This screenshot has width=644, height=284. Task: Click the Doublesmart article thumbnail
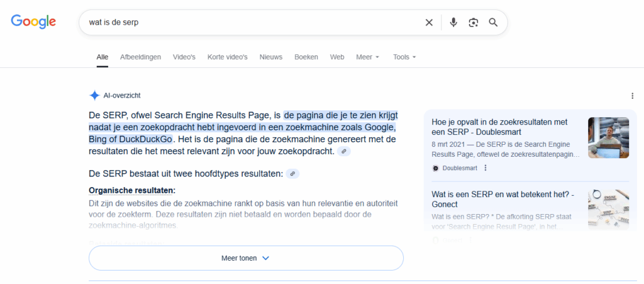click(x=608, y=138)
